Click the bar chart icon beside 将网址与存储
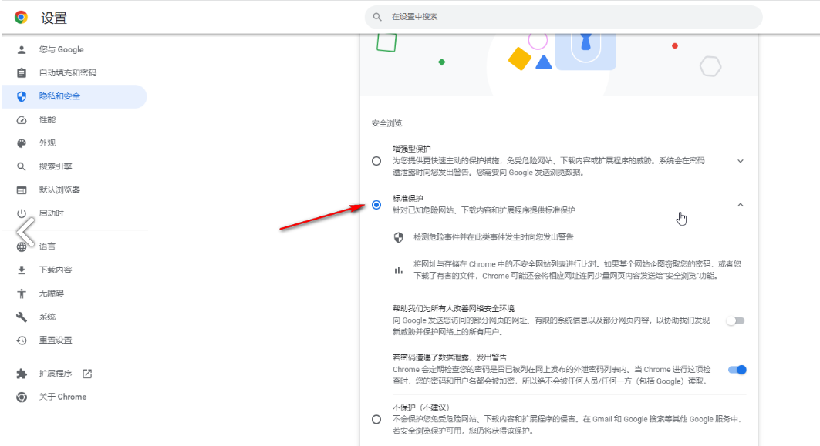The width and height of the screenshot is (820, 446). pos(399,270)
